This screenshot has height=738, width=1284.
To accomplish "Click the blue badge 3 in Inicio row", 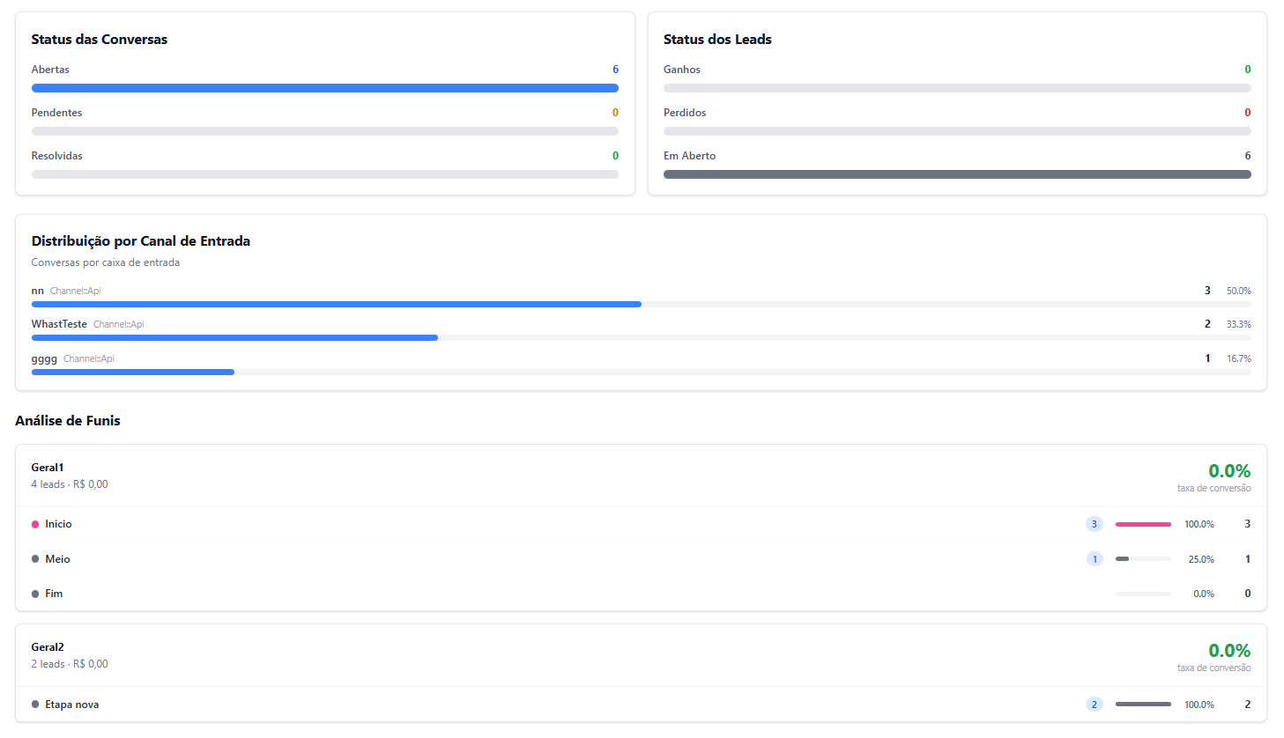I will click(x=1095, y=524).
